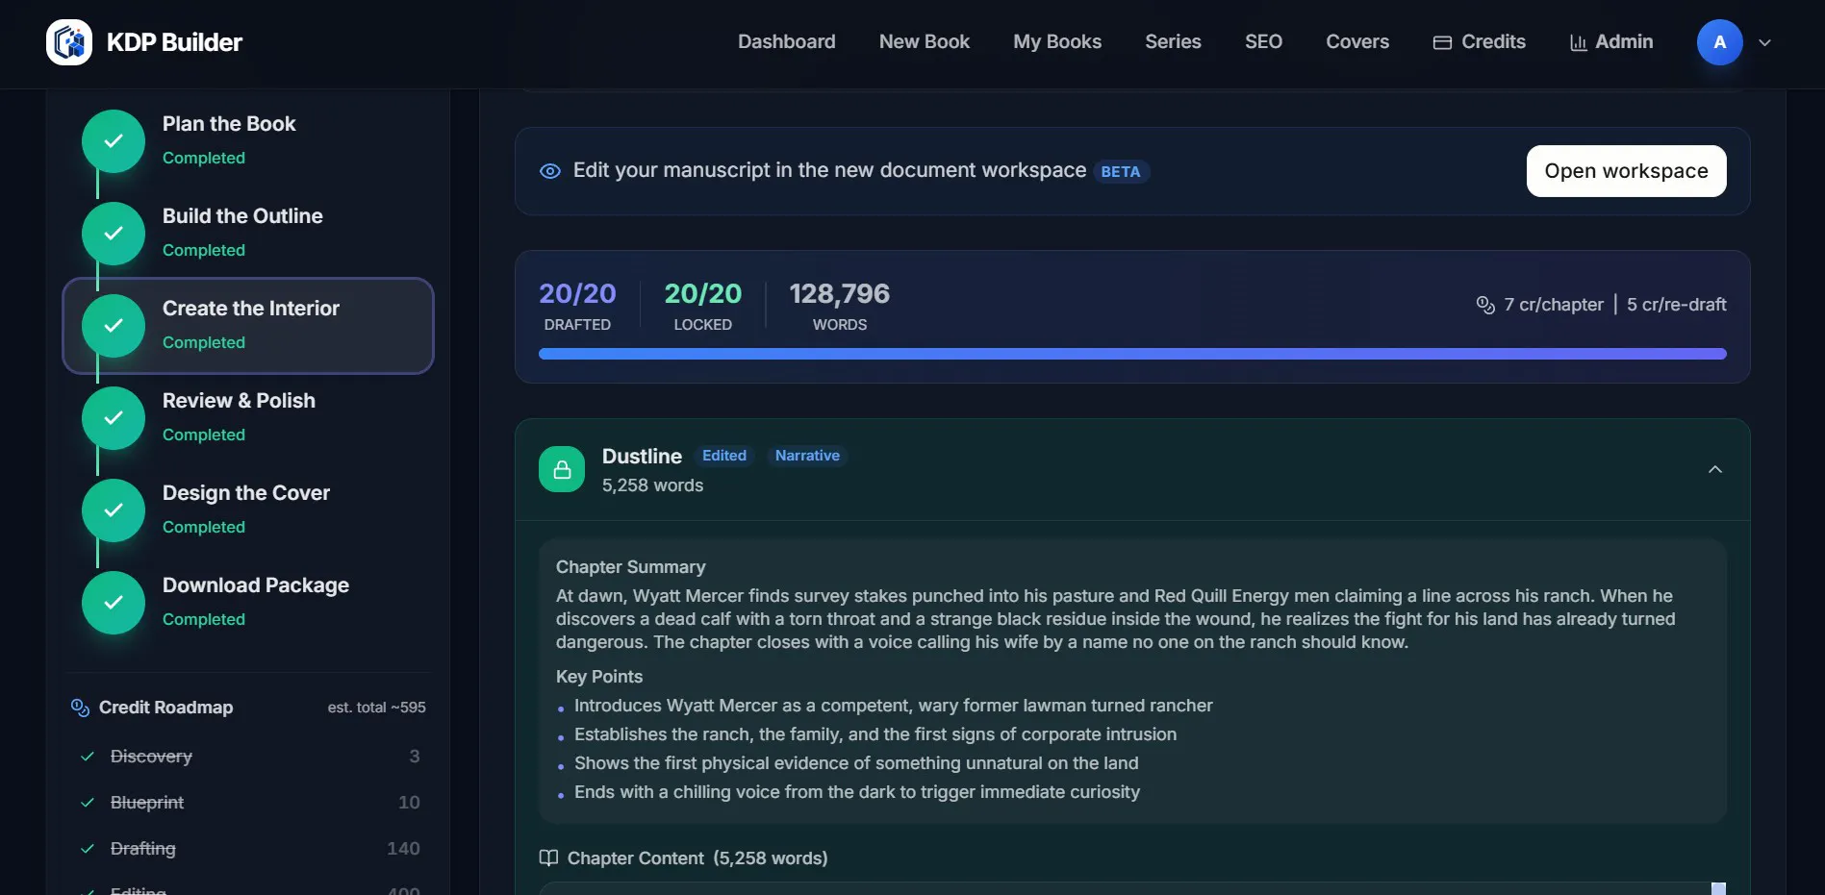Click the user avatar A
1825x895 pixels.
[x=1719, y=42]
